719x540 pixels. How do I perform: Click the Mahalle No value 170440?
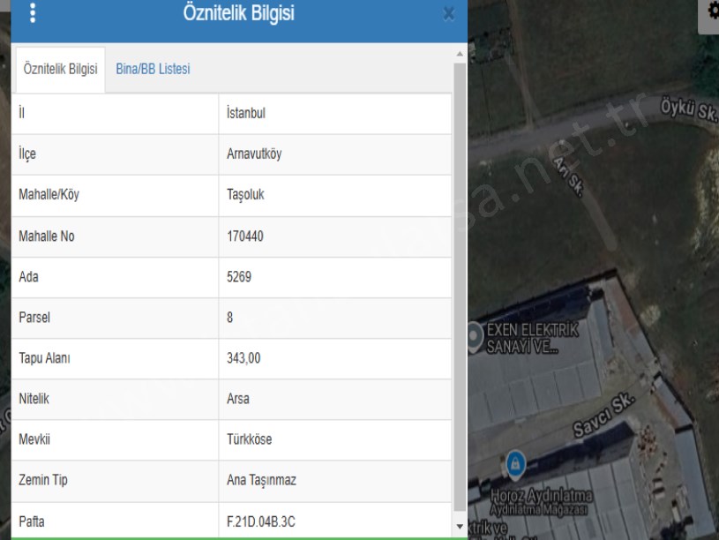point(245,236)
